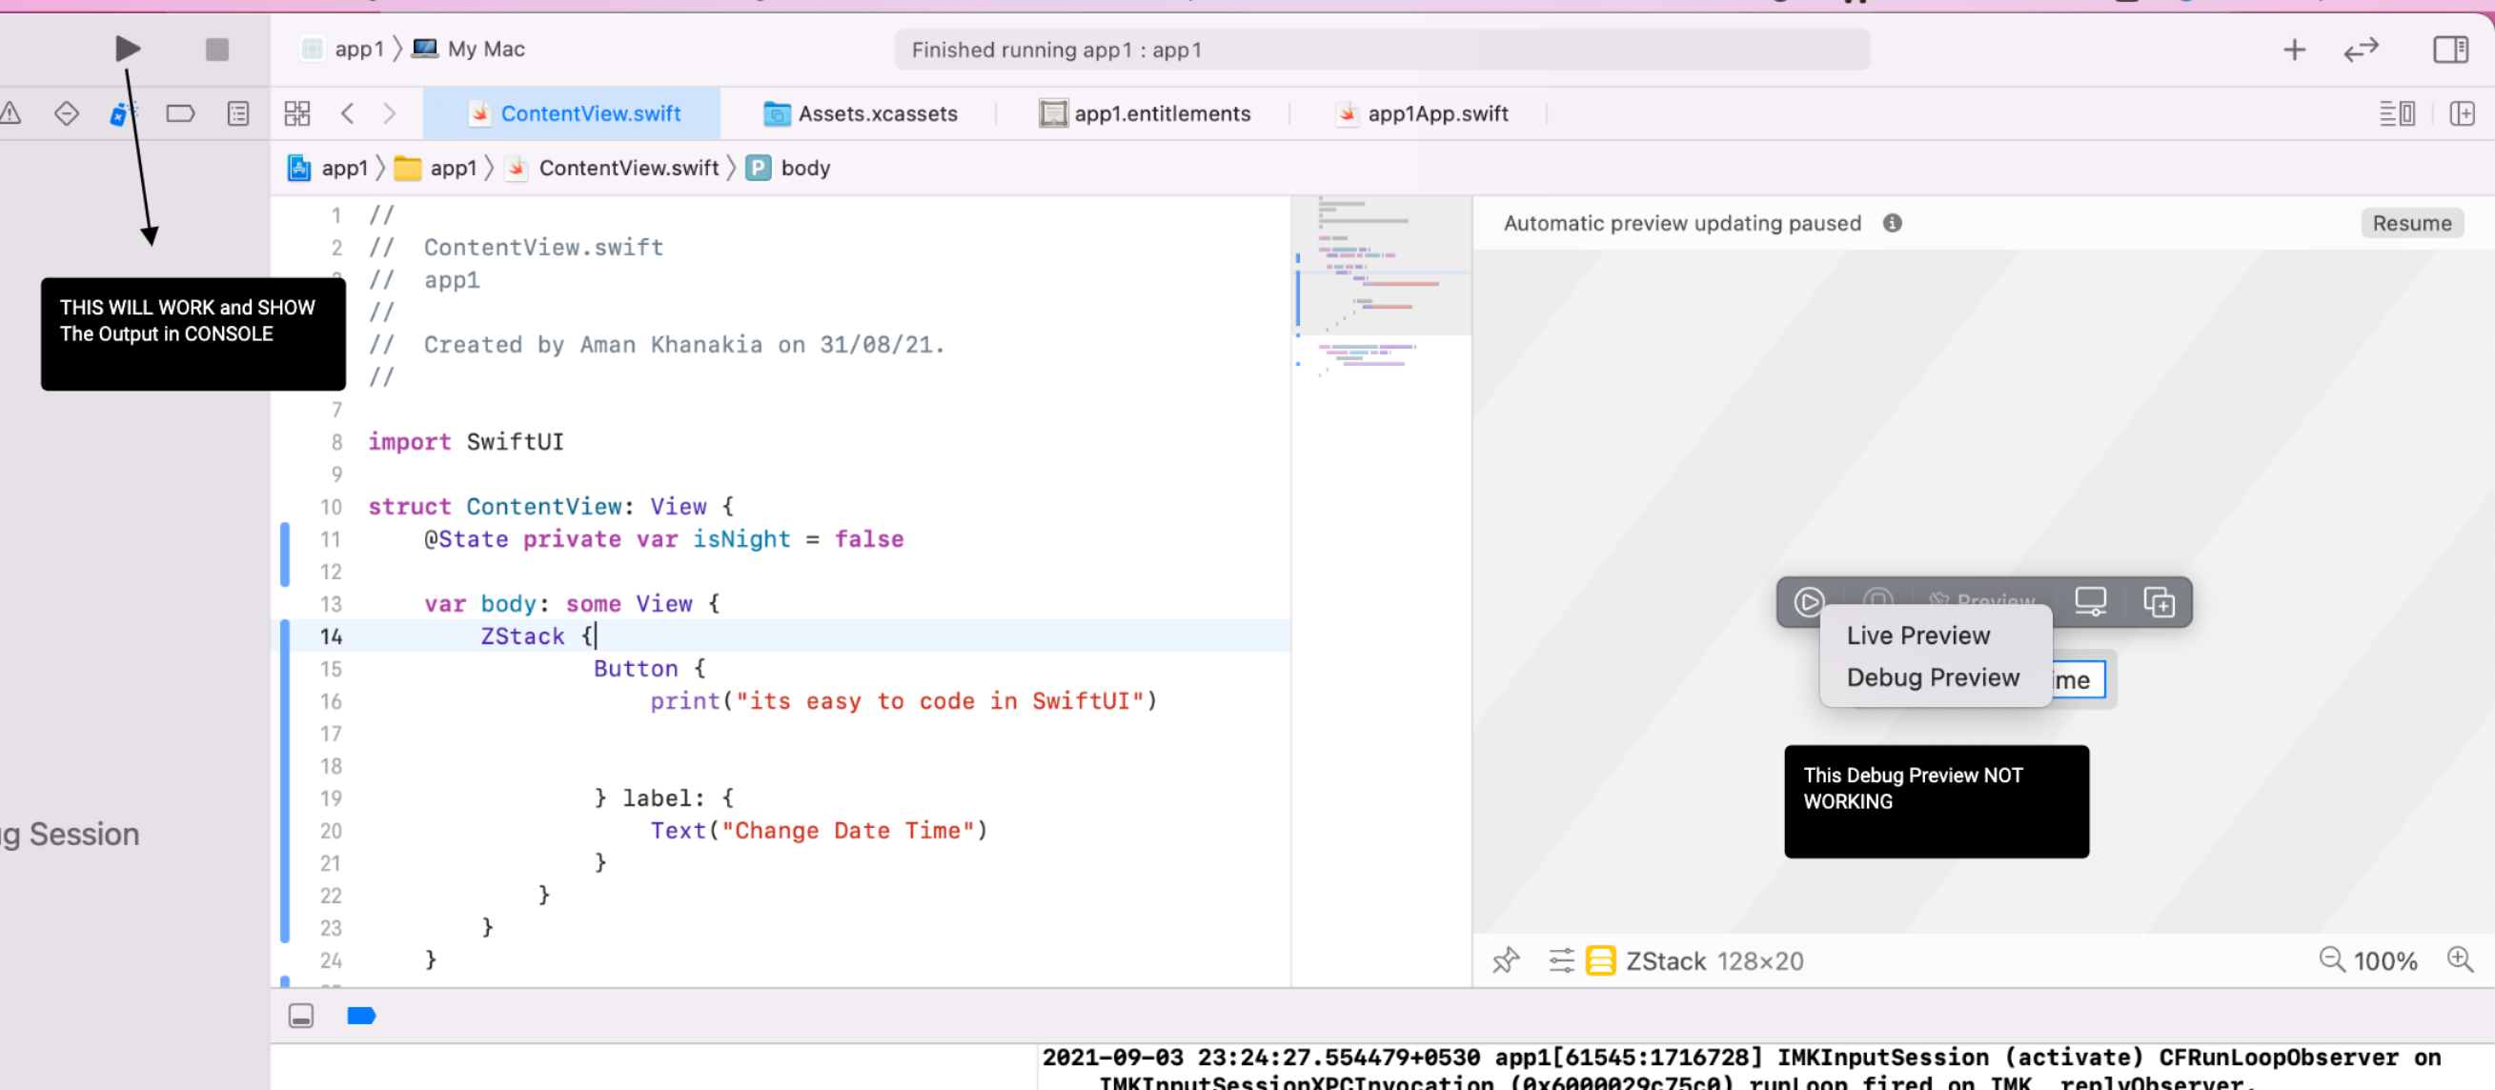Duplicate the preview with plus icon
This screenshot has width=2495, height=1090.
pyautogui.click(x=2159, y=601)
